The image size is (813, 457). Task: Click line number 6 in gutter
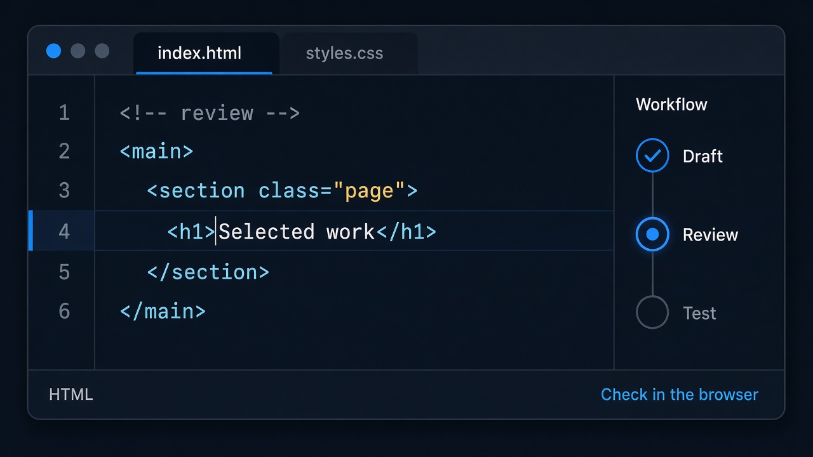point(64,311)
